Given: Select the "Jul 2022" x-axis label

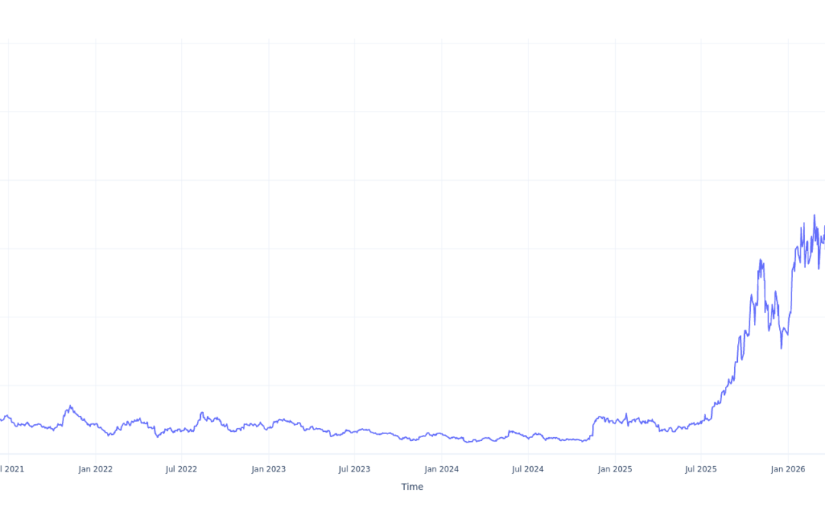Looking at the screenshot, I should (x=181, y=469).
